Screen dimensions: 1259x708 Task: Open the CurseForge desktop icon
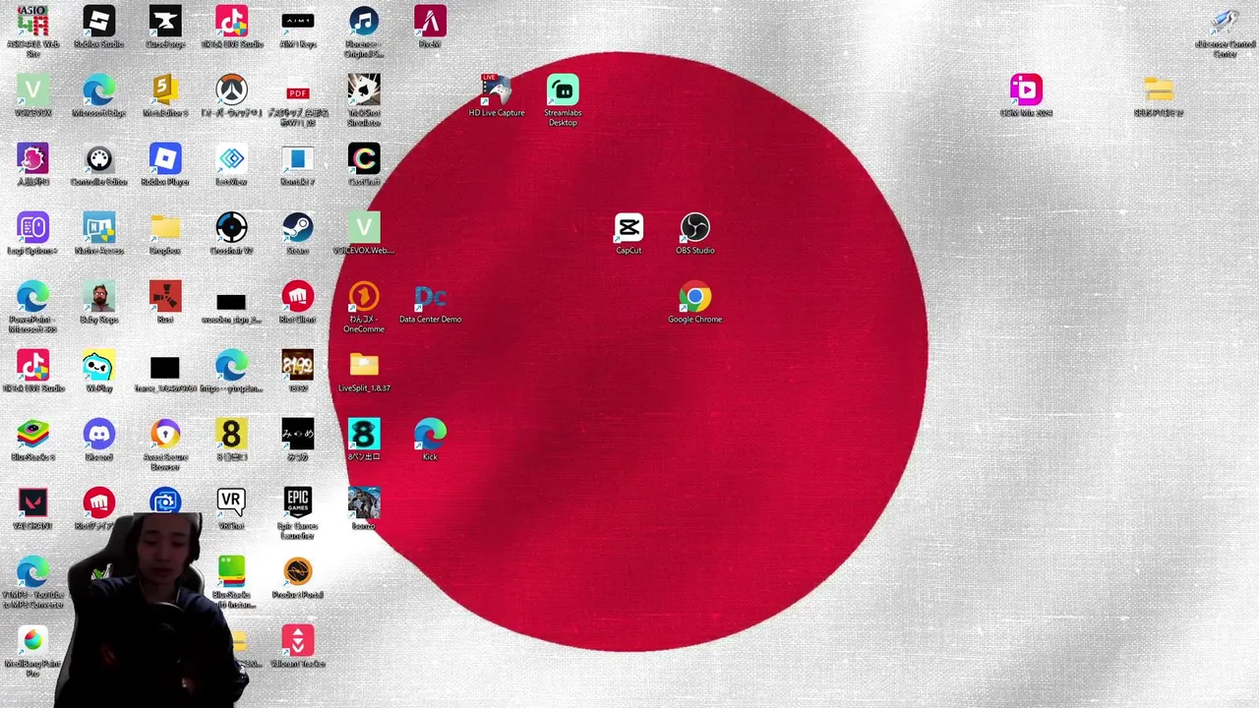pos(165,22)
